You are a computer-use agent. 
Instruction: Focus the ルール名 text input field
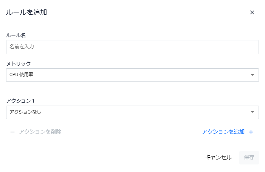132,47
